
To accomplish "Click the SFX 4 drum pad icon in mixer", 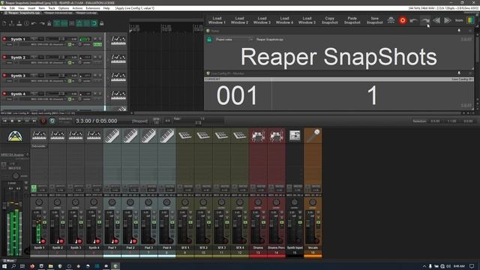I will click(x=240, y=136).
